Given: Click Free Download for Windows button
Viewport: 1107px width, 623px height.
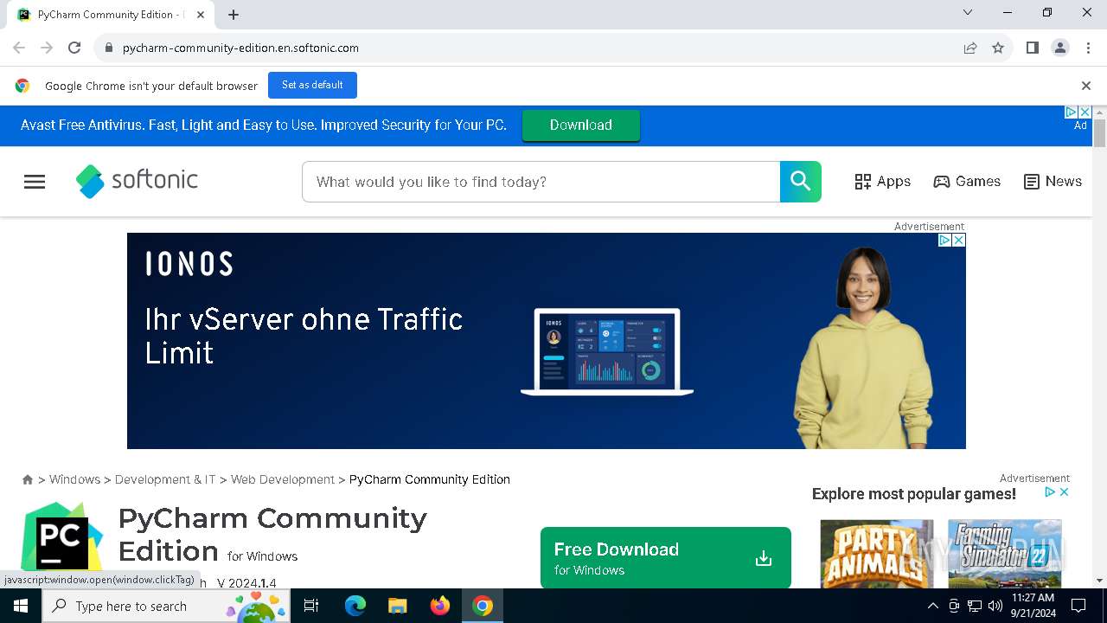Looking at the screenshot, I should coord(666,558).
